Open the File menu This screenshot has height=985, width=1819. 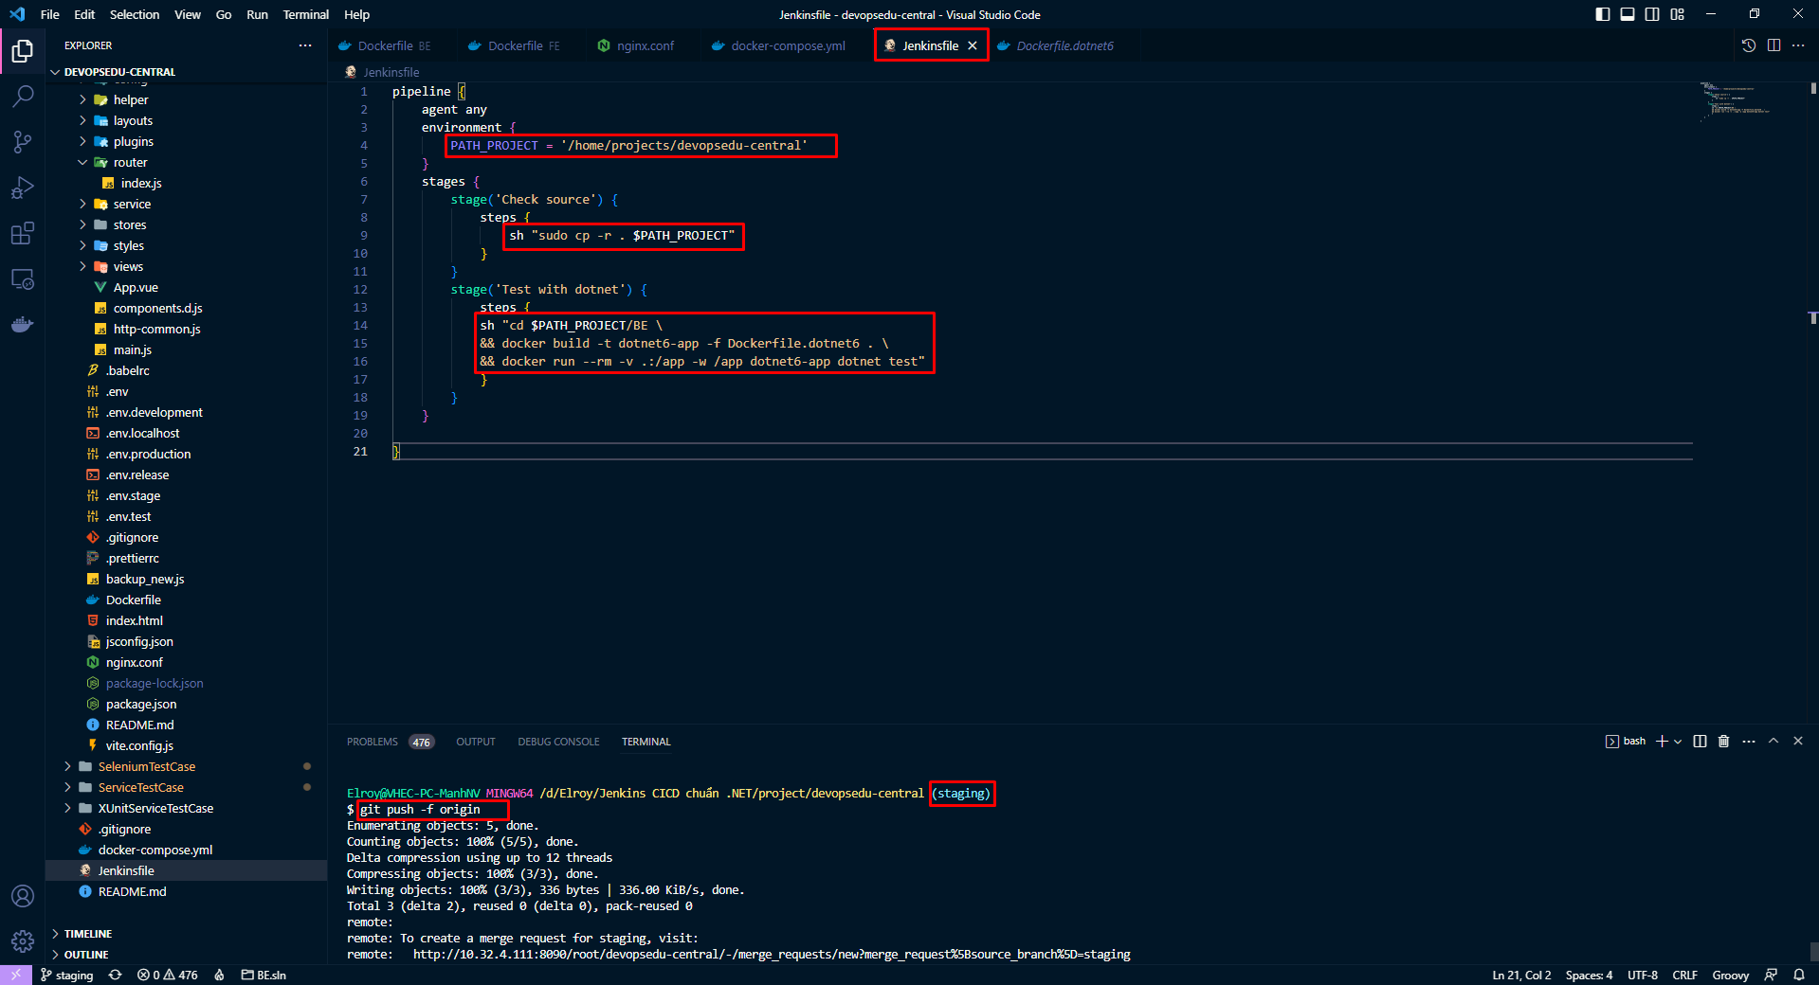50,14
